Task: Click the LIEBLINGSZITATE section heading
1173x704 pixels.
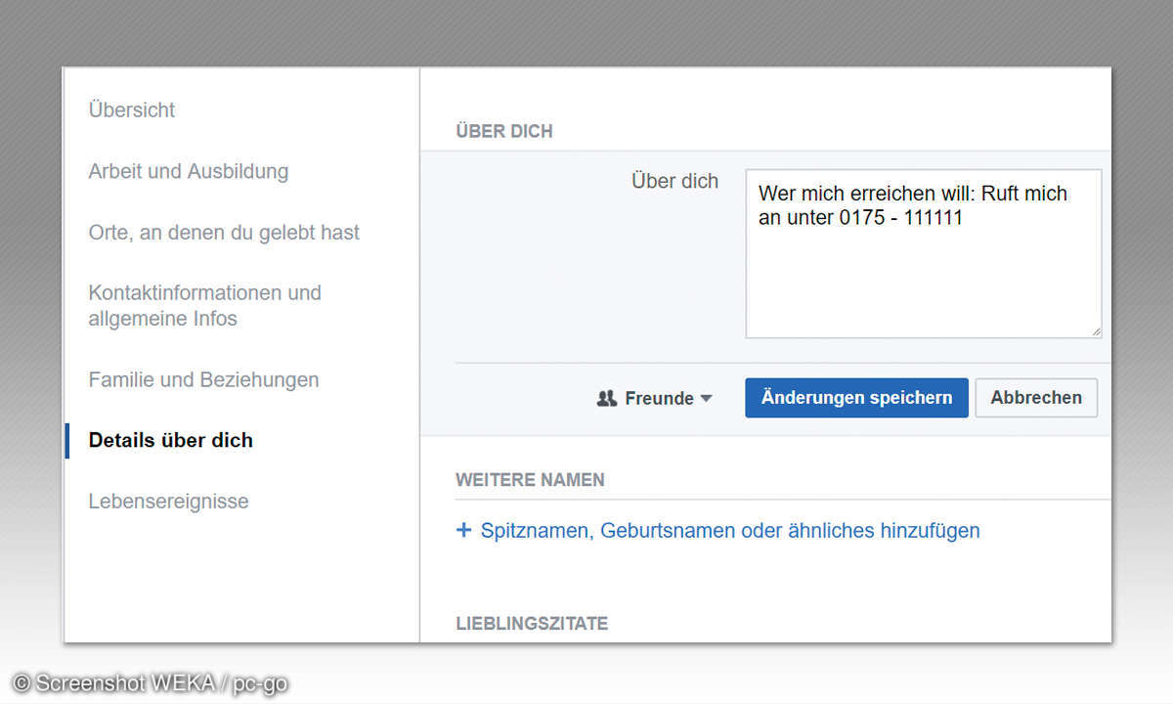Action: (532, 624)
